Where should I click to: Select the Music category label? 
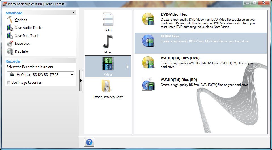coord(108,52)
